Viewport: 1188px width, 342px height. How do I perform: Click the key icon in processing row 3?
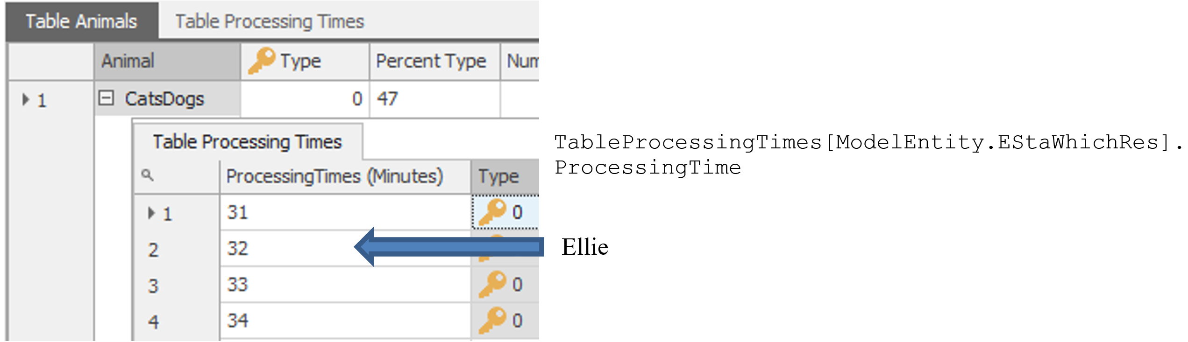(x=492, y=284)
